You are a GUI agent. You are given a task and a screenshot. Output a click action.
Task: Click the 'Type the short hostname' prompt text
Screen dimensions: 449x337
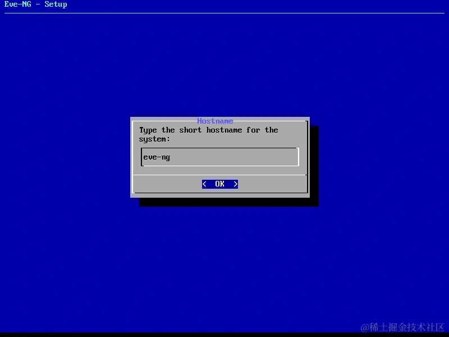pos(208,134)
